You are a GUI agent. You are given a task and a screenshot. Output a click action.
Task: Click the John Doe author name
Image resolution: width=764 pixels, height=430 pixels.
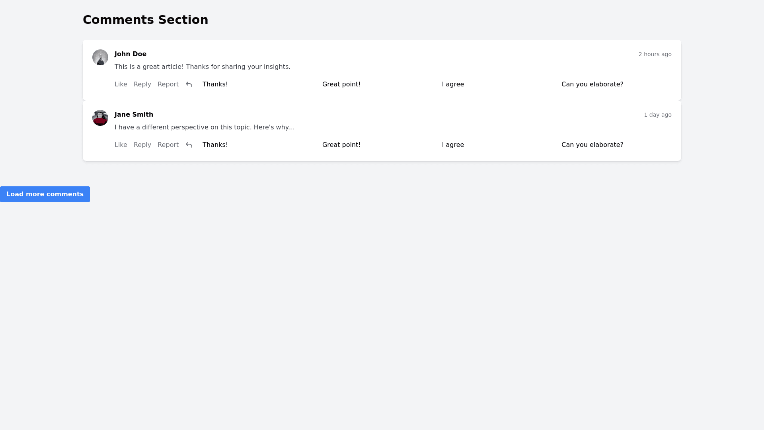coord(131,54)
